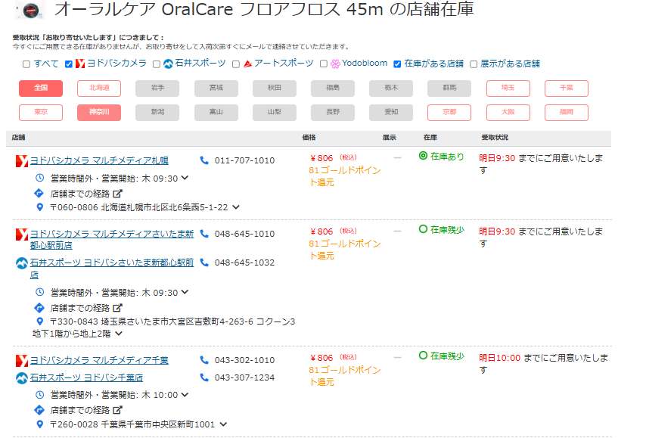Click the Yodobashi logo beside マルチメディア千葉
Viewport: 646px width, 438px height.
point(22,361)
